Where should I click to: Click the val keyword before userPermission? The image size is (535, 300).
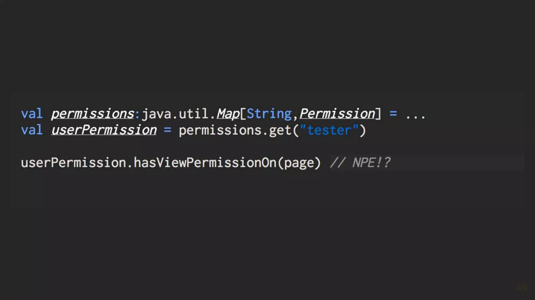coord(32,130)
